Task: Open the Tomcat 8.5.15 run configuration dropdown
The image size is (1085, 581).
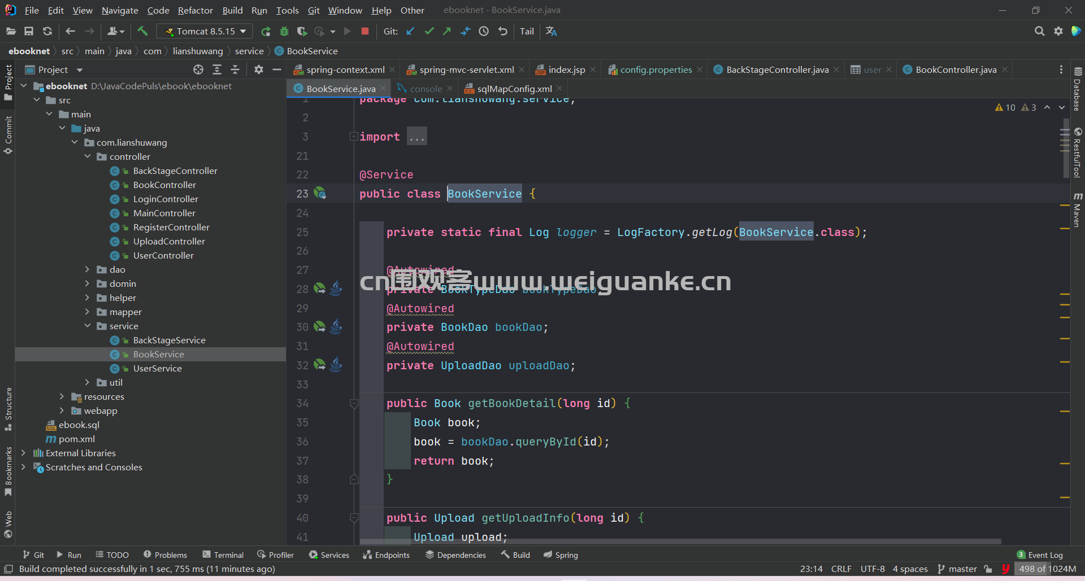Action: coord(206,32)
